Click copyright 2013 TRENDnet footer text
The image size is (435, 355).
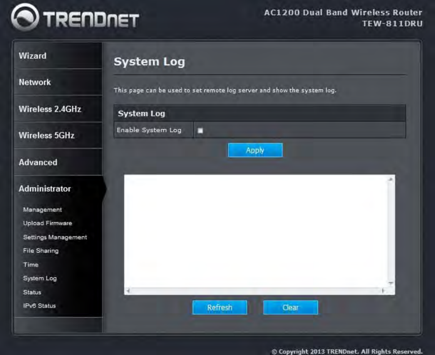[347, 351]
